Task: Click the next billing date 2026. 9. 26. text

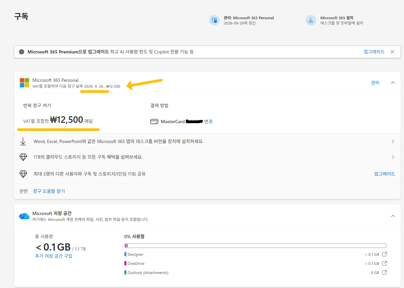Action: pos(94,87)
